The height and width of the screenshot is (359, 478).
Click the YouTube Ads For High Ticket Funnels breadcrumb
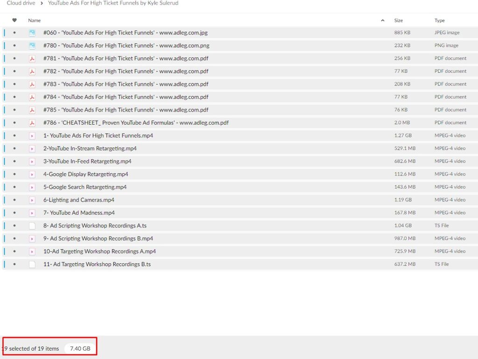pyautogui.click(x=112, y=3)
